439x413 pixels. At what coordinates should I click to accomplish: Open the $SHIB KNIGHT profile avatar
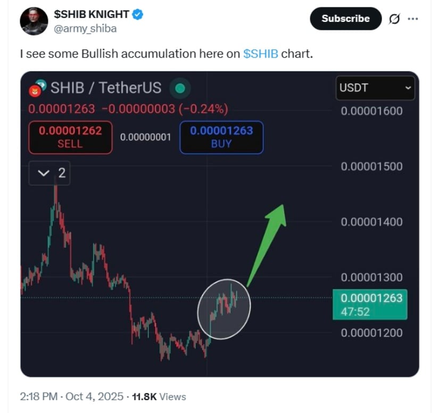pyautogui.click(x=34, y=21)
